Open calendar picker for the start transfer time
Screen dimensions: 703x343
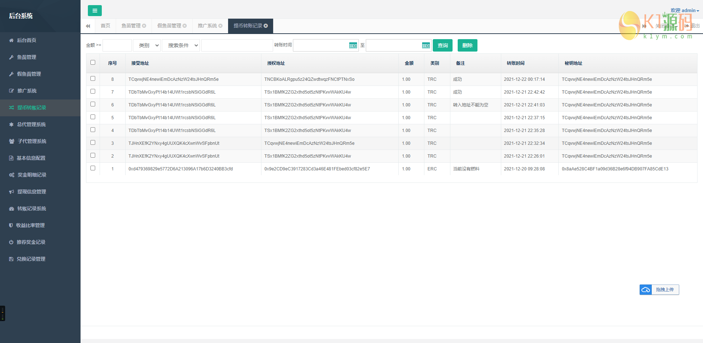click(x=353, y=46)
